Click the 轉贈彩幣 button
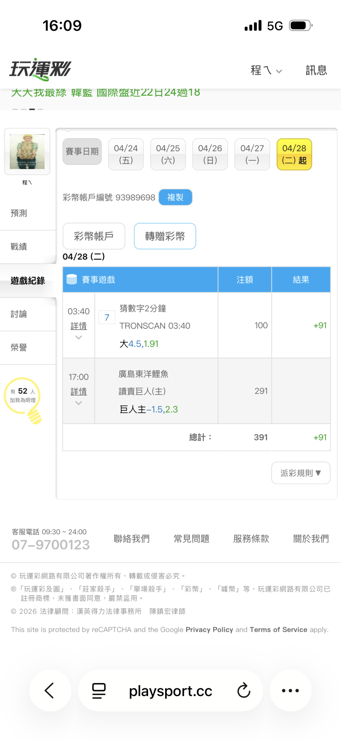This screenshot has height=741, width=341. [165, 236]
